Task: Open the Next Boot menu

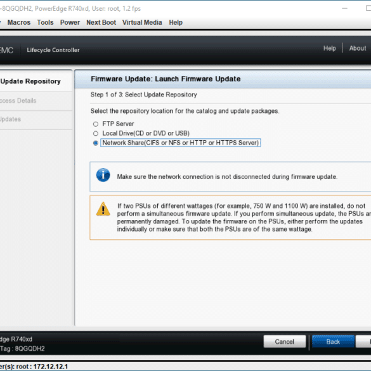Action: click(101, 22)
